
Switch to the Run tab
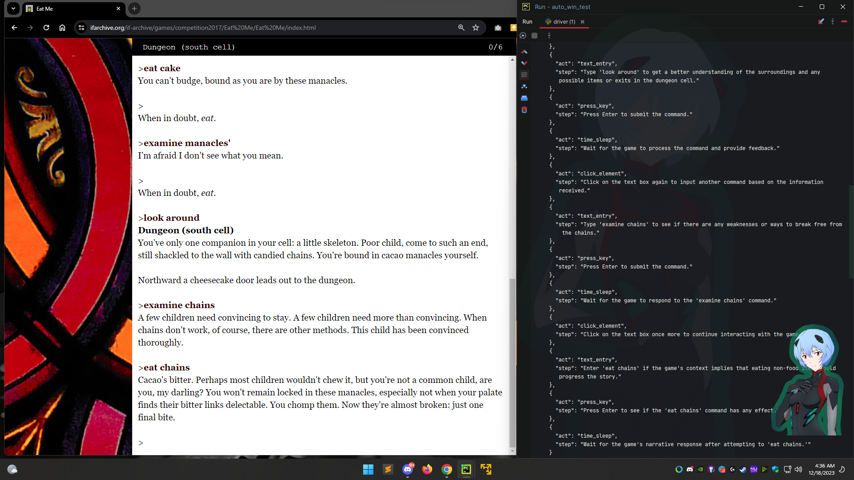click(x=527, y=21)
